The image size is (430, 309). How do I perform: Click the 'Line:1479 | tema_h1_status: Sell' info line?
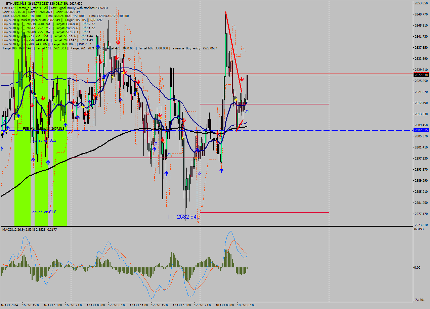55,8
